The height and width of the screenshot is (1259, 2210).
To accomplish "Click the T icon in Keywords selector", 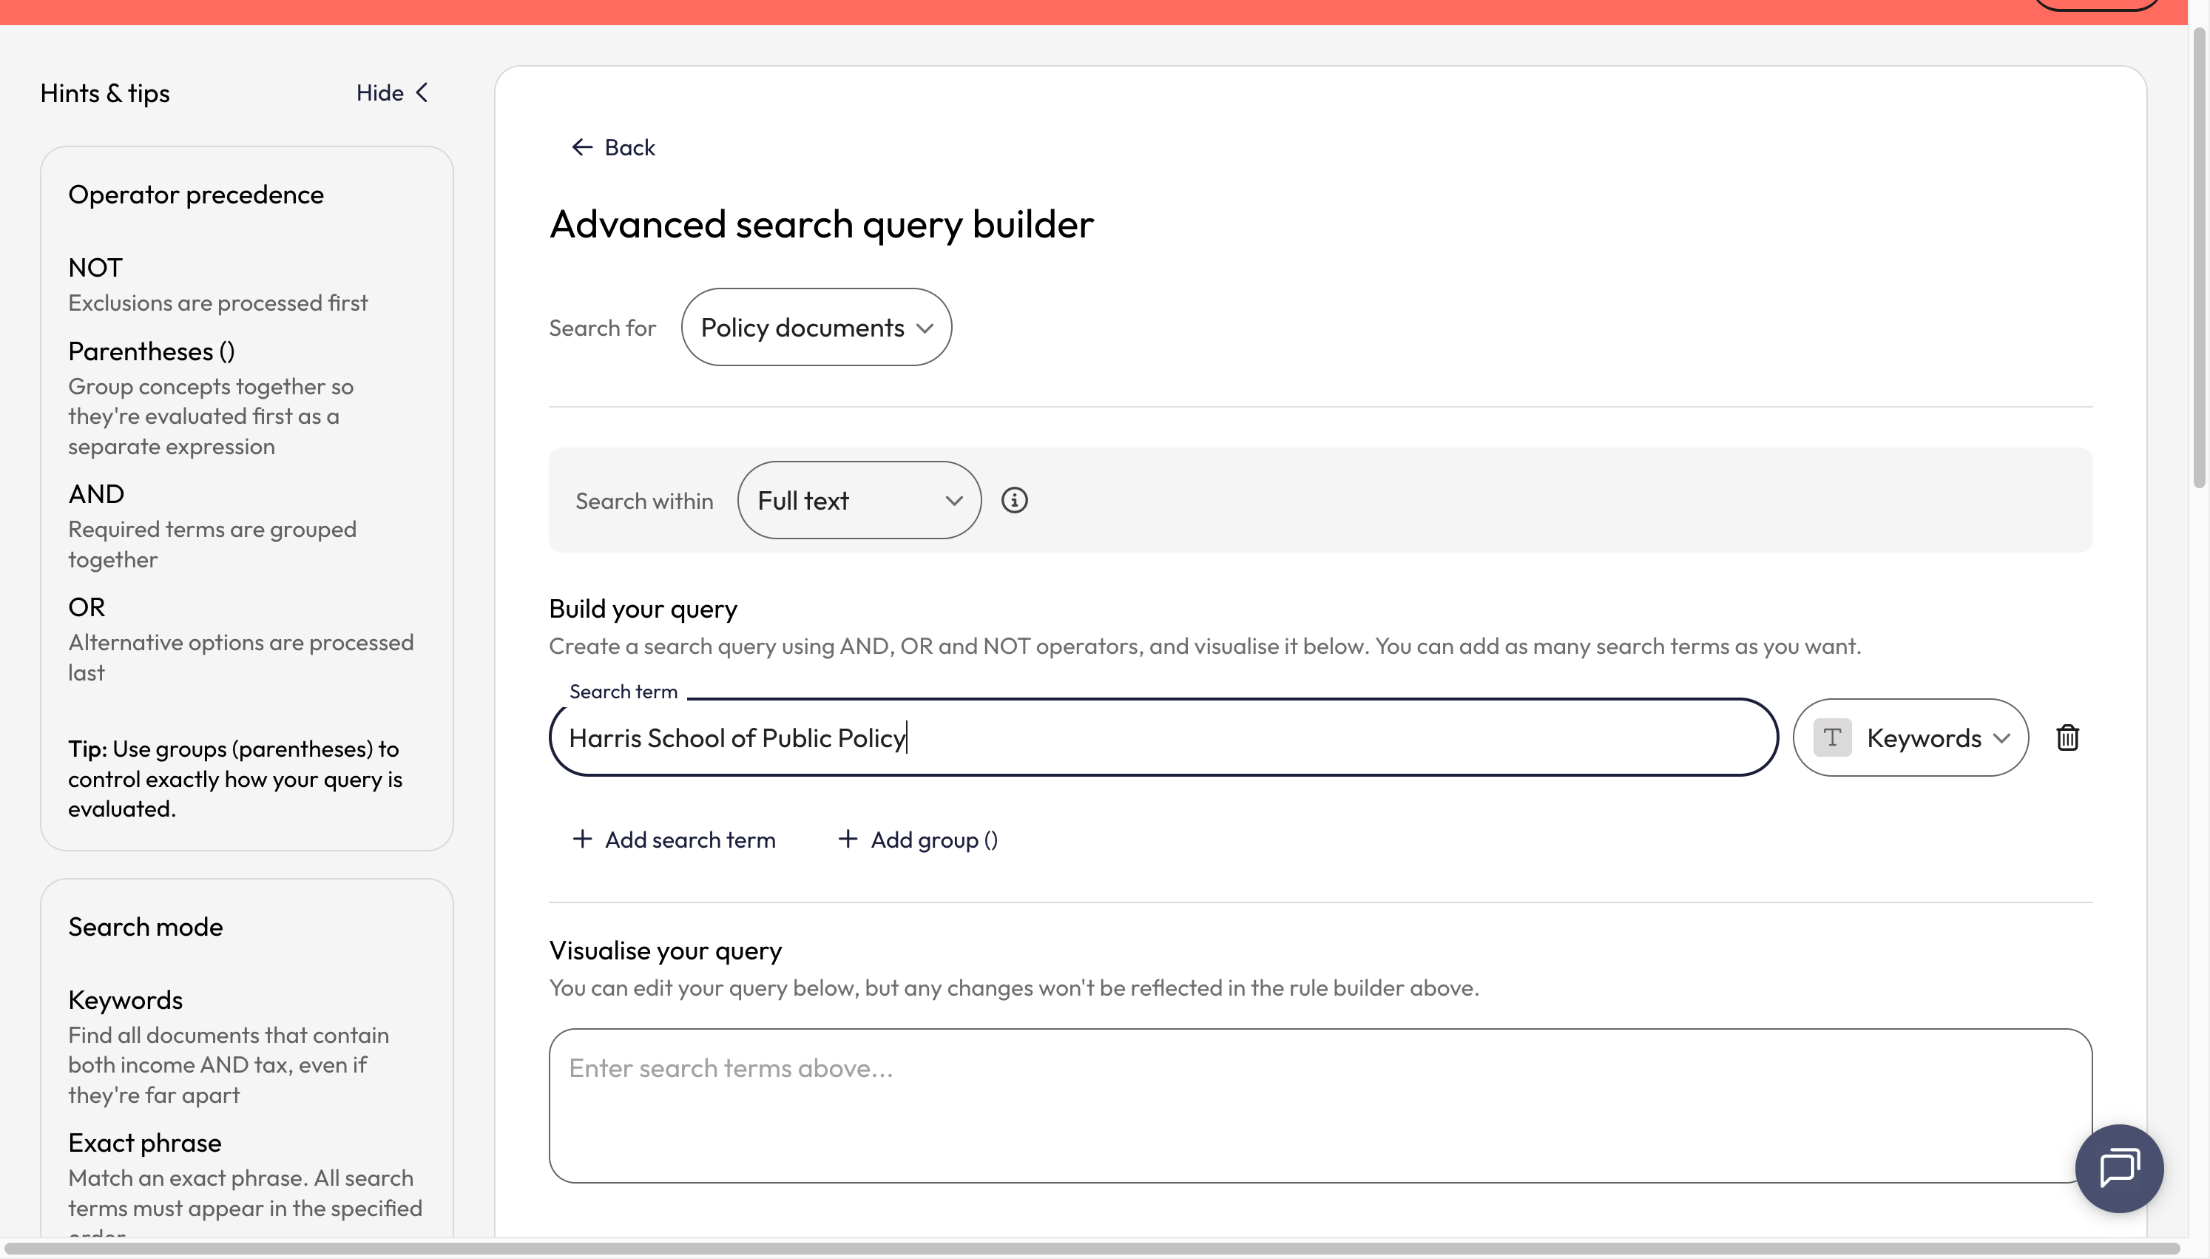I will click(x=1832, y=737).
